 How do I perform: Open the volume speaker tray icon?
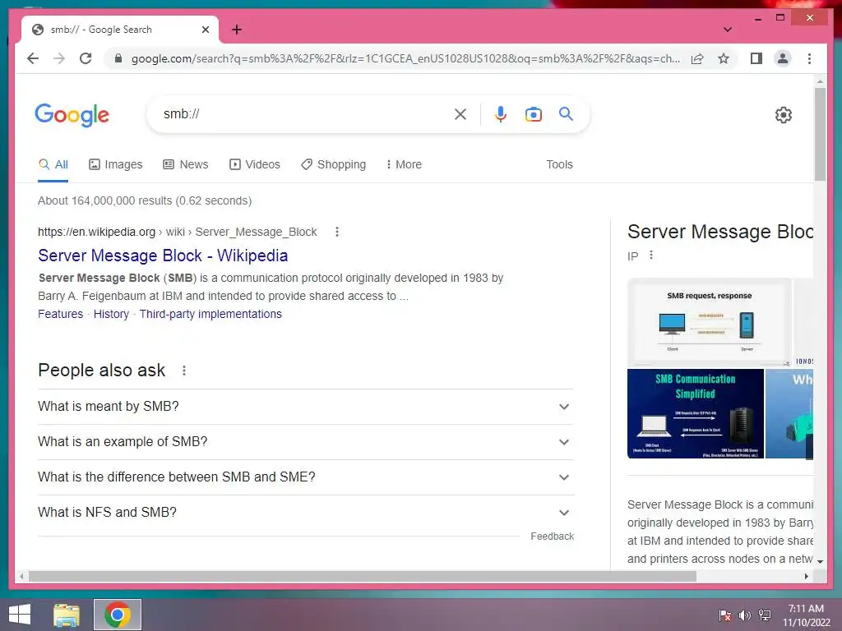(x=745, y=615)
